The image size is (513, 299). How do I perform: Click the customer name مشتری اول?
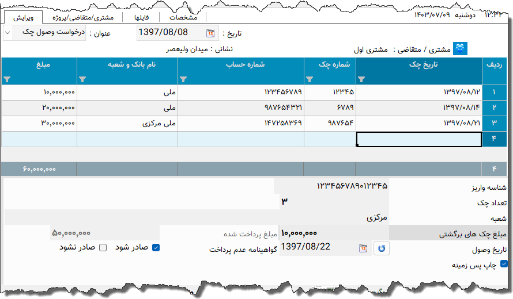[x=371, y=50]
